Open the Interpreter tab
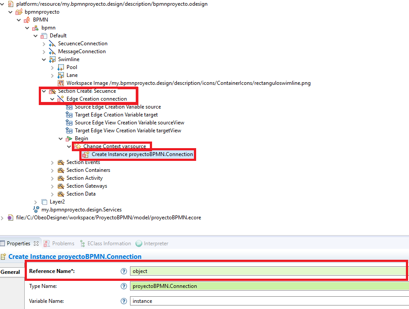Image resolution: width=409 pixels, height=309 pixels. 152,244
